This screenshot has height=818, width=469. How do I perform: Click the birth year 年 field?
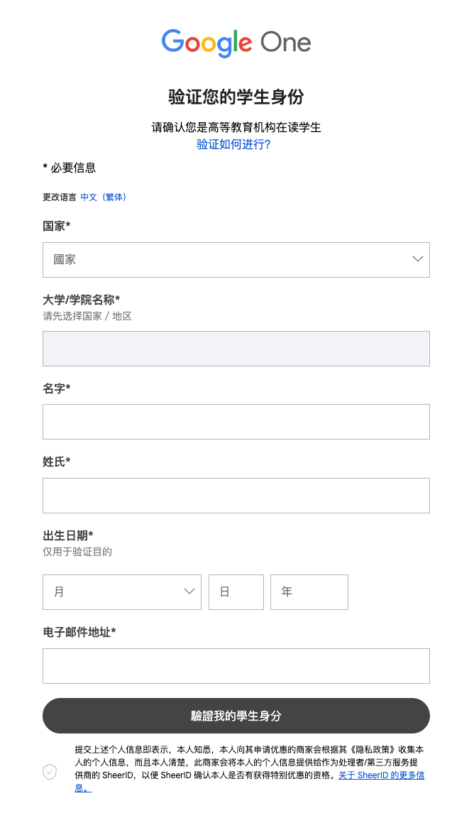[x=309, y=592]
